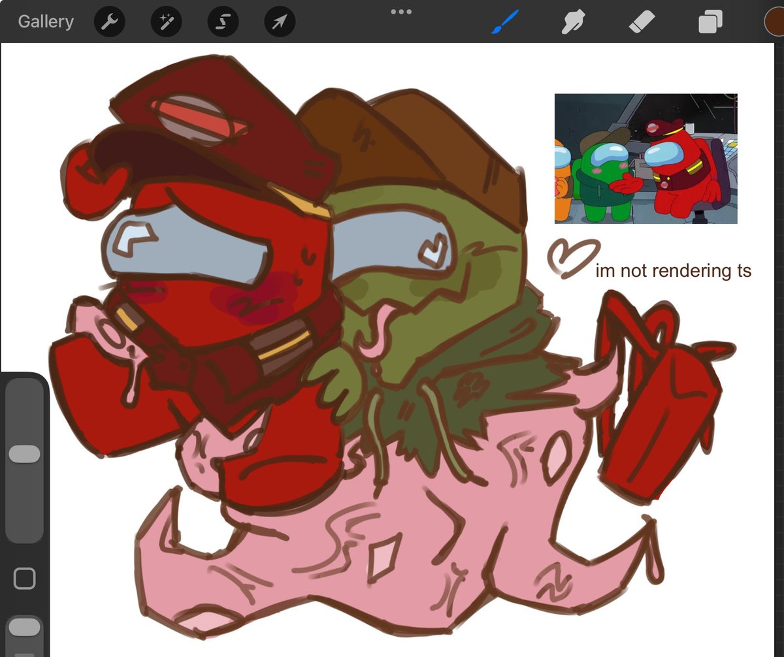The height and width of the screenshot is (657, 784).
Task: Click the crewmate reference image thumbnail
Action: (646, 159)
